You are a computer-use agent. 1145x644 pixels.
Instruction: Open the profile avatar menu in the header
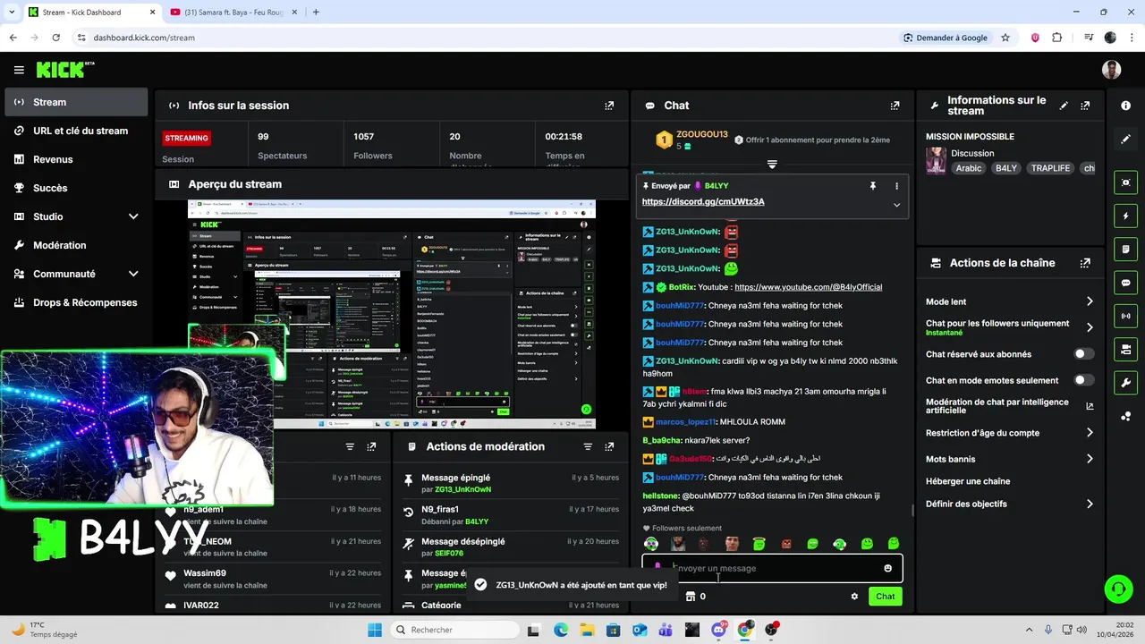tap(1111, 70)
